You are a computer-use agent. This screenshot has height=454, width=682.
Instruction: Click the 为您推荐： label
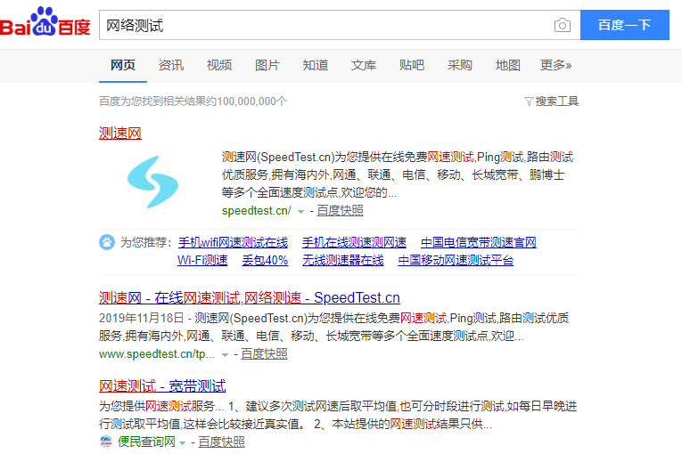click(x=145, y=242)
